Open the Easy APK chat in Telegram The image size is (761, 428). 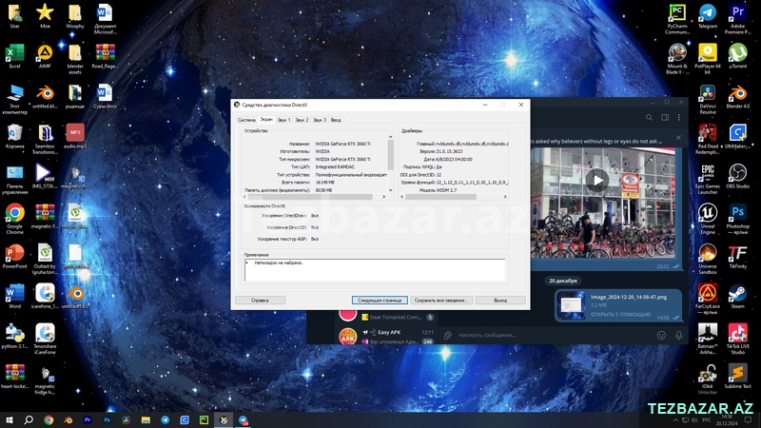pos(386,337)
